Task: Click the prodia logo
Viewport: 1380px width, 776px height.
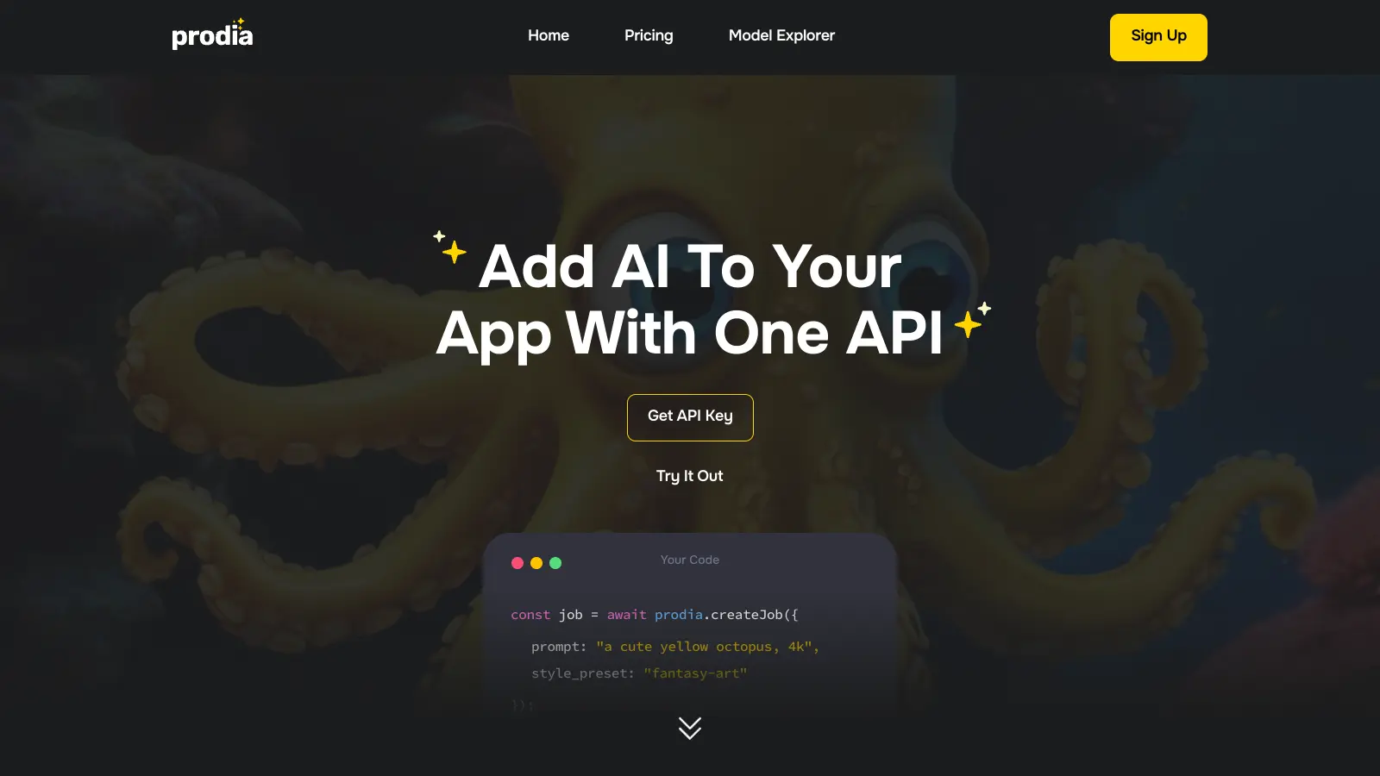Action: [x=212, y=35]
